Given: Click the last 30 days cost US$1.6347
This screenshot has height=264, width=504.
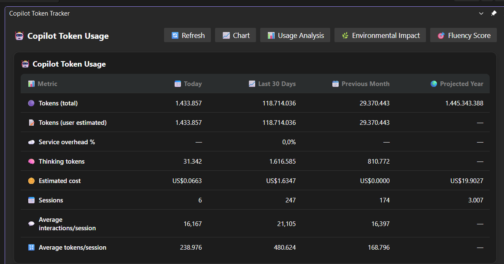Looking at the screenshot, I should click(x=281, y=181).
